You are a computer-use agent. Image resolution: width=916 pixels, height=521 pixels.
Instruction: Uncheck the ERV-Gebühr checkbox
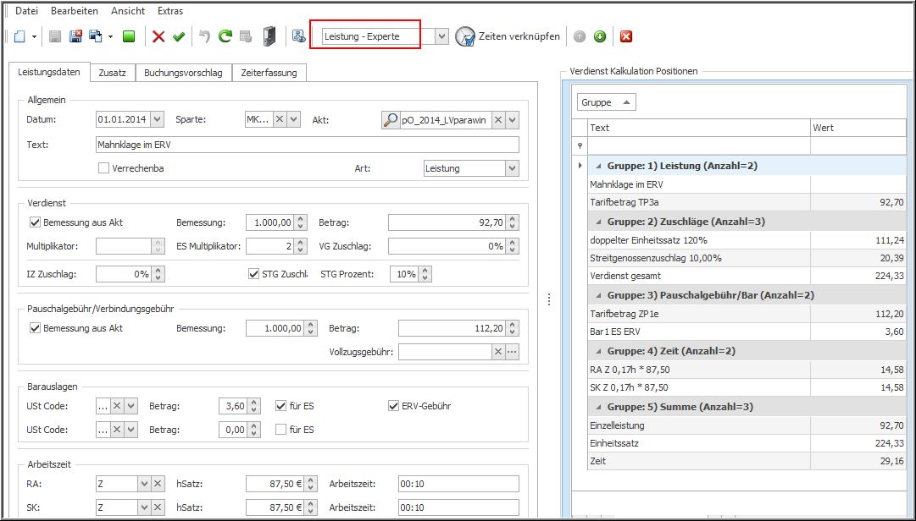tap(393, 406)
